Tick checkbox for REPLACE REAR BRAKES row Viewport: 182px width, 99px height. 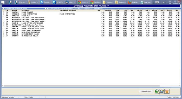tap(4, 36)
